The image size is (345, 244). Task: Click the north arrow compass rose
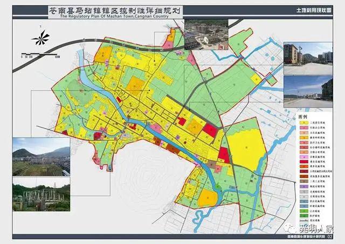click(x=41, y=37)
